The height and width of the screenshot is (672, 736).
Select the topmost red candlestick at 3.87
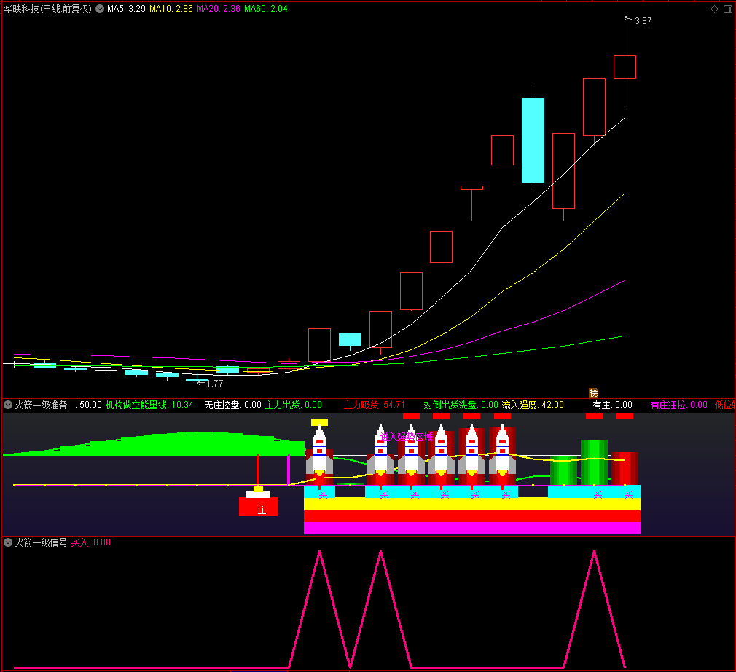[625, 66]
